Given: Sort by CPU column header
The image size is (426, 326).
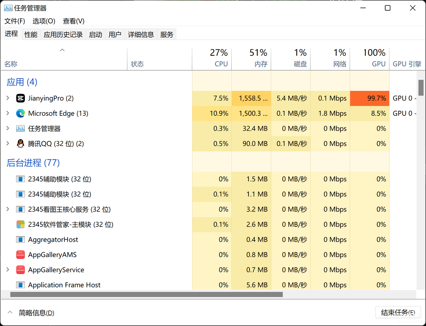Looking at the screenshot, I should click(212, 59).
